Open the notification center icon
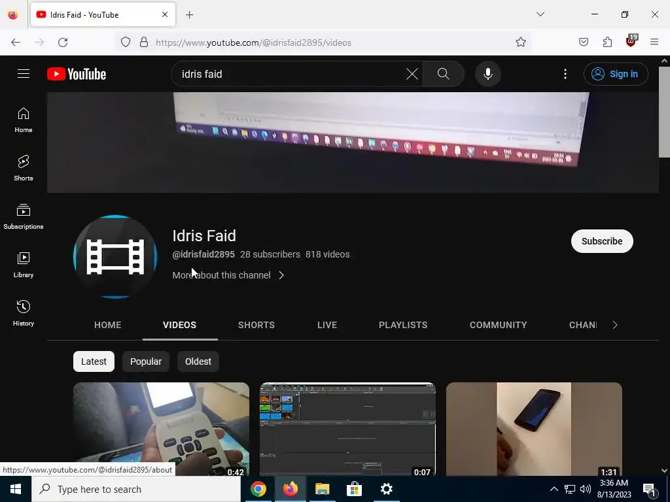This screenshot has height=502, width=670. (x=650, y=489)
